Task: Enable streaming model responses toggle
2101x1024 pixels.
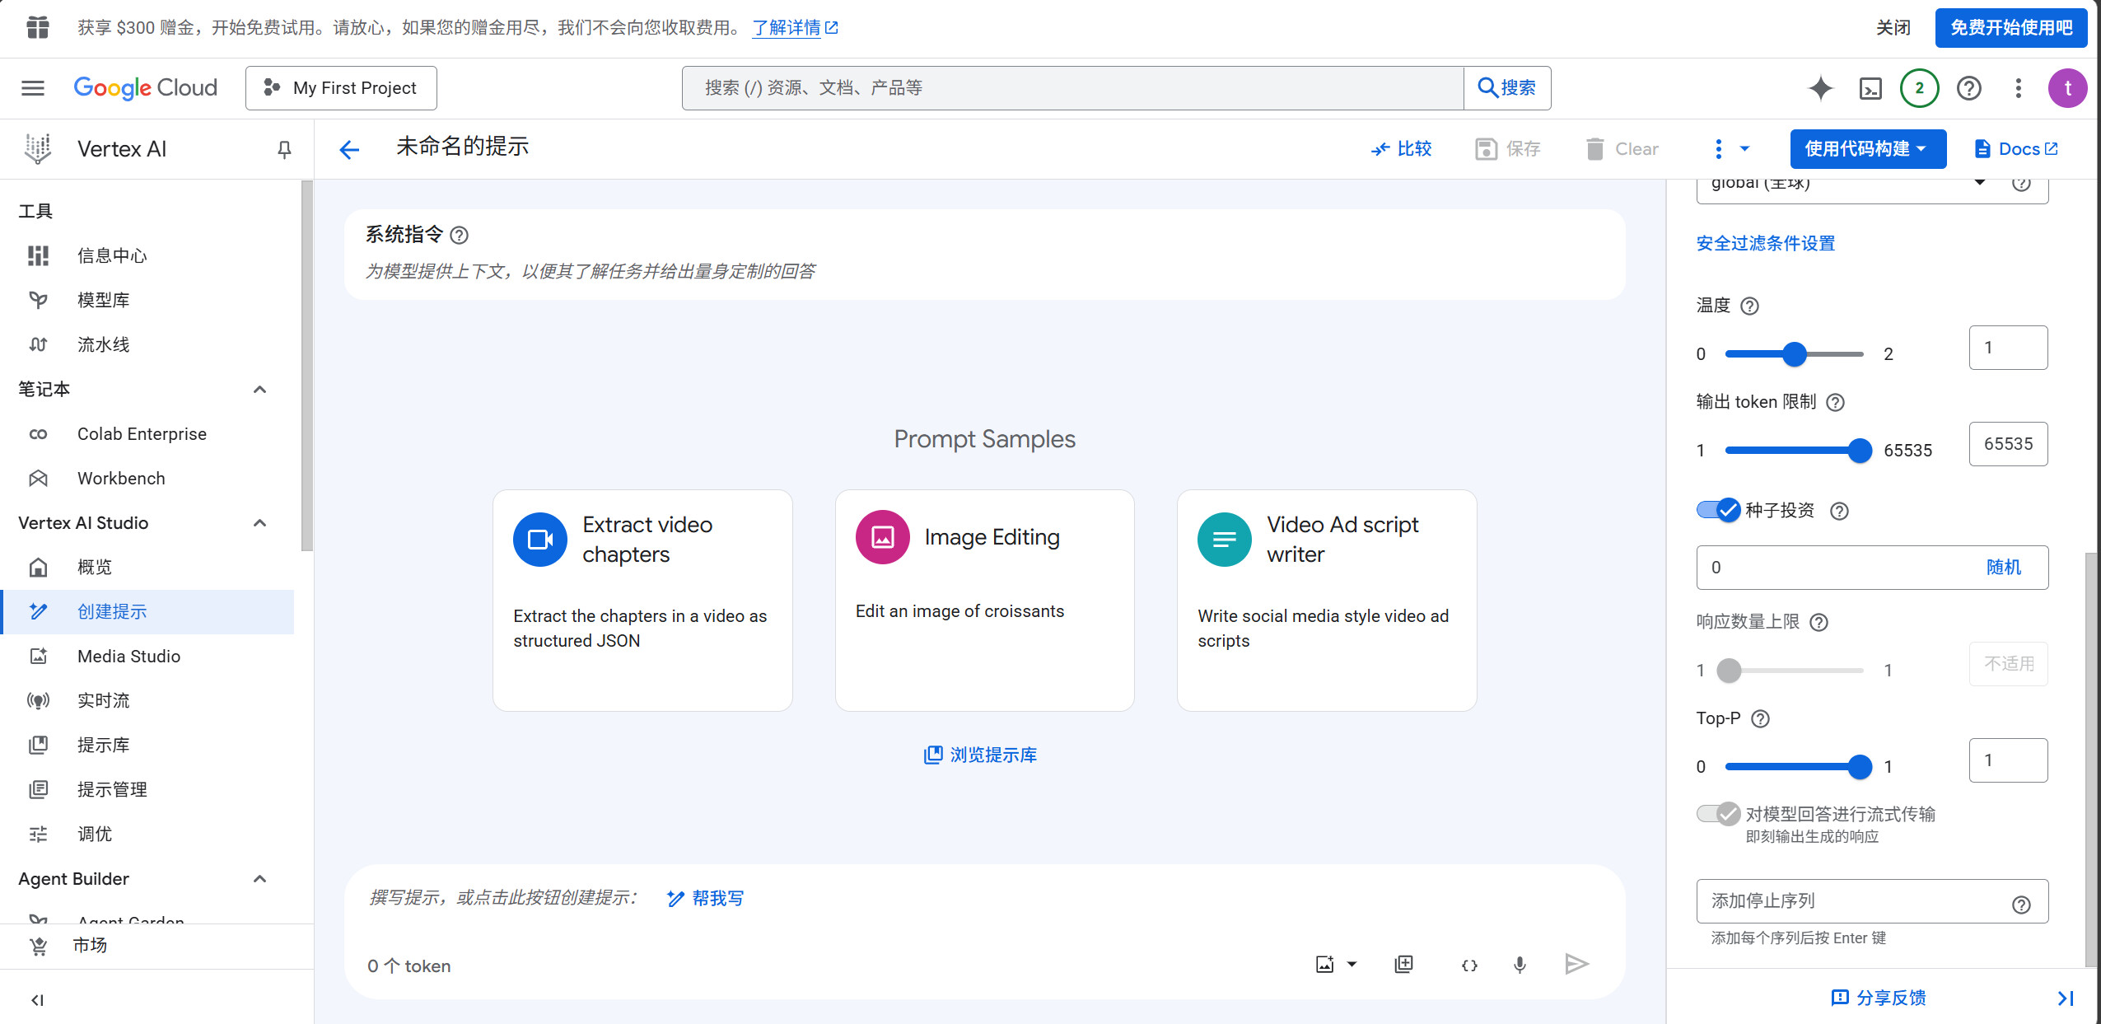Action: pyautogui.click(x=1718, y=814)
